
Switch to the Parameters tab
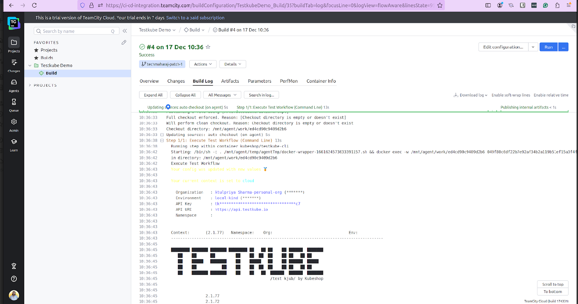[x=259, y=81]
